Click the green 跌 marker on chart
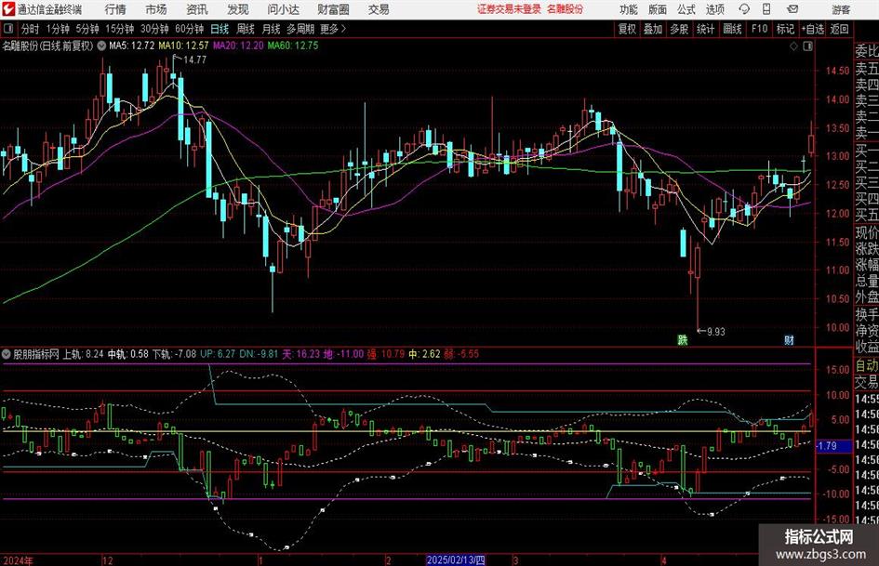 [x=682, y=339]
